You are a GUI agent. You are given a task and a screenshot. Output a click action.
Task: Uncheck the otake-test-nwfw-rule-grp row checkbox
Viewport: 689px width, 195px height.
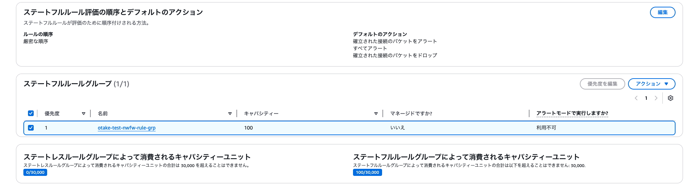click(x=31, y=128)
